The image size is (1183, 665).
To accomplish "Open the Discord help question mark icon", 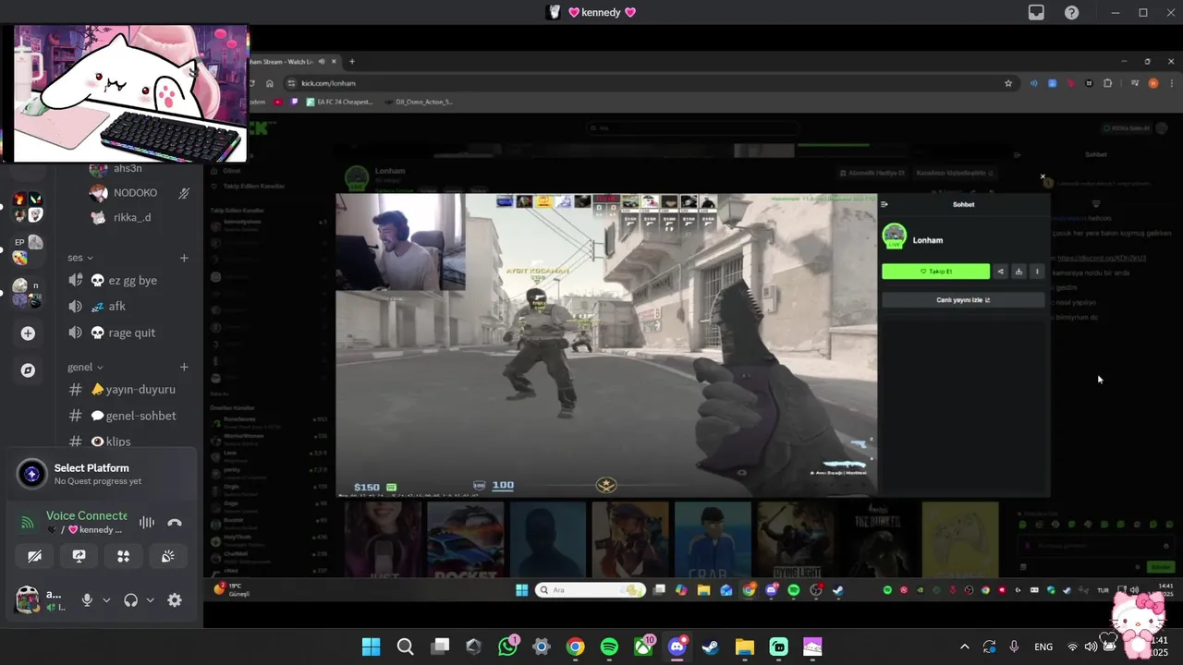I will point(1071,12).
